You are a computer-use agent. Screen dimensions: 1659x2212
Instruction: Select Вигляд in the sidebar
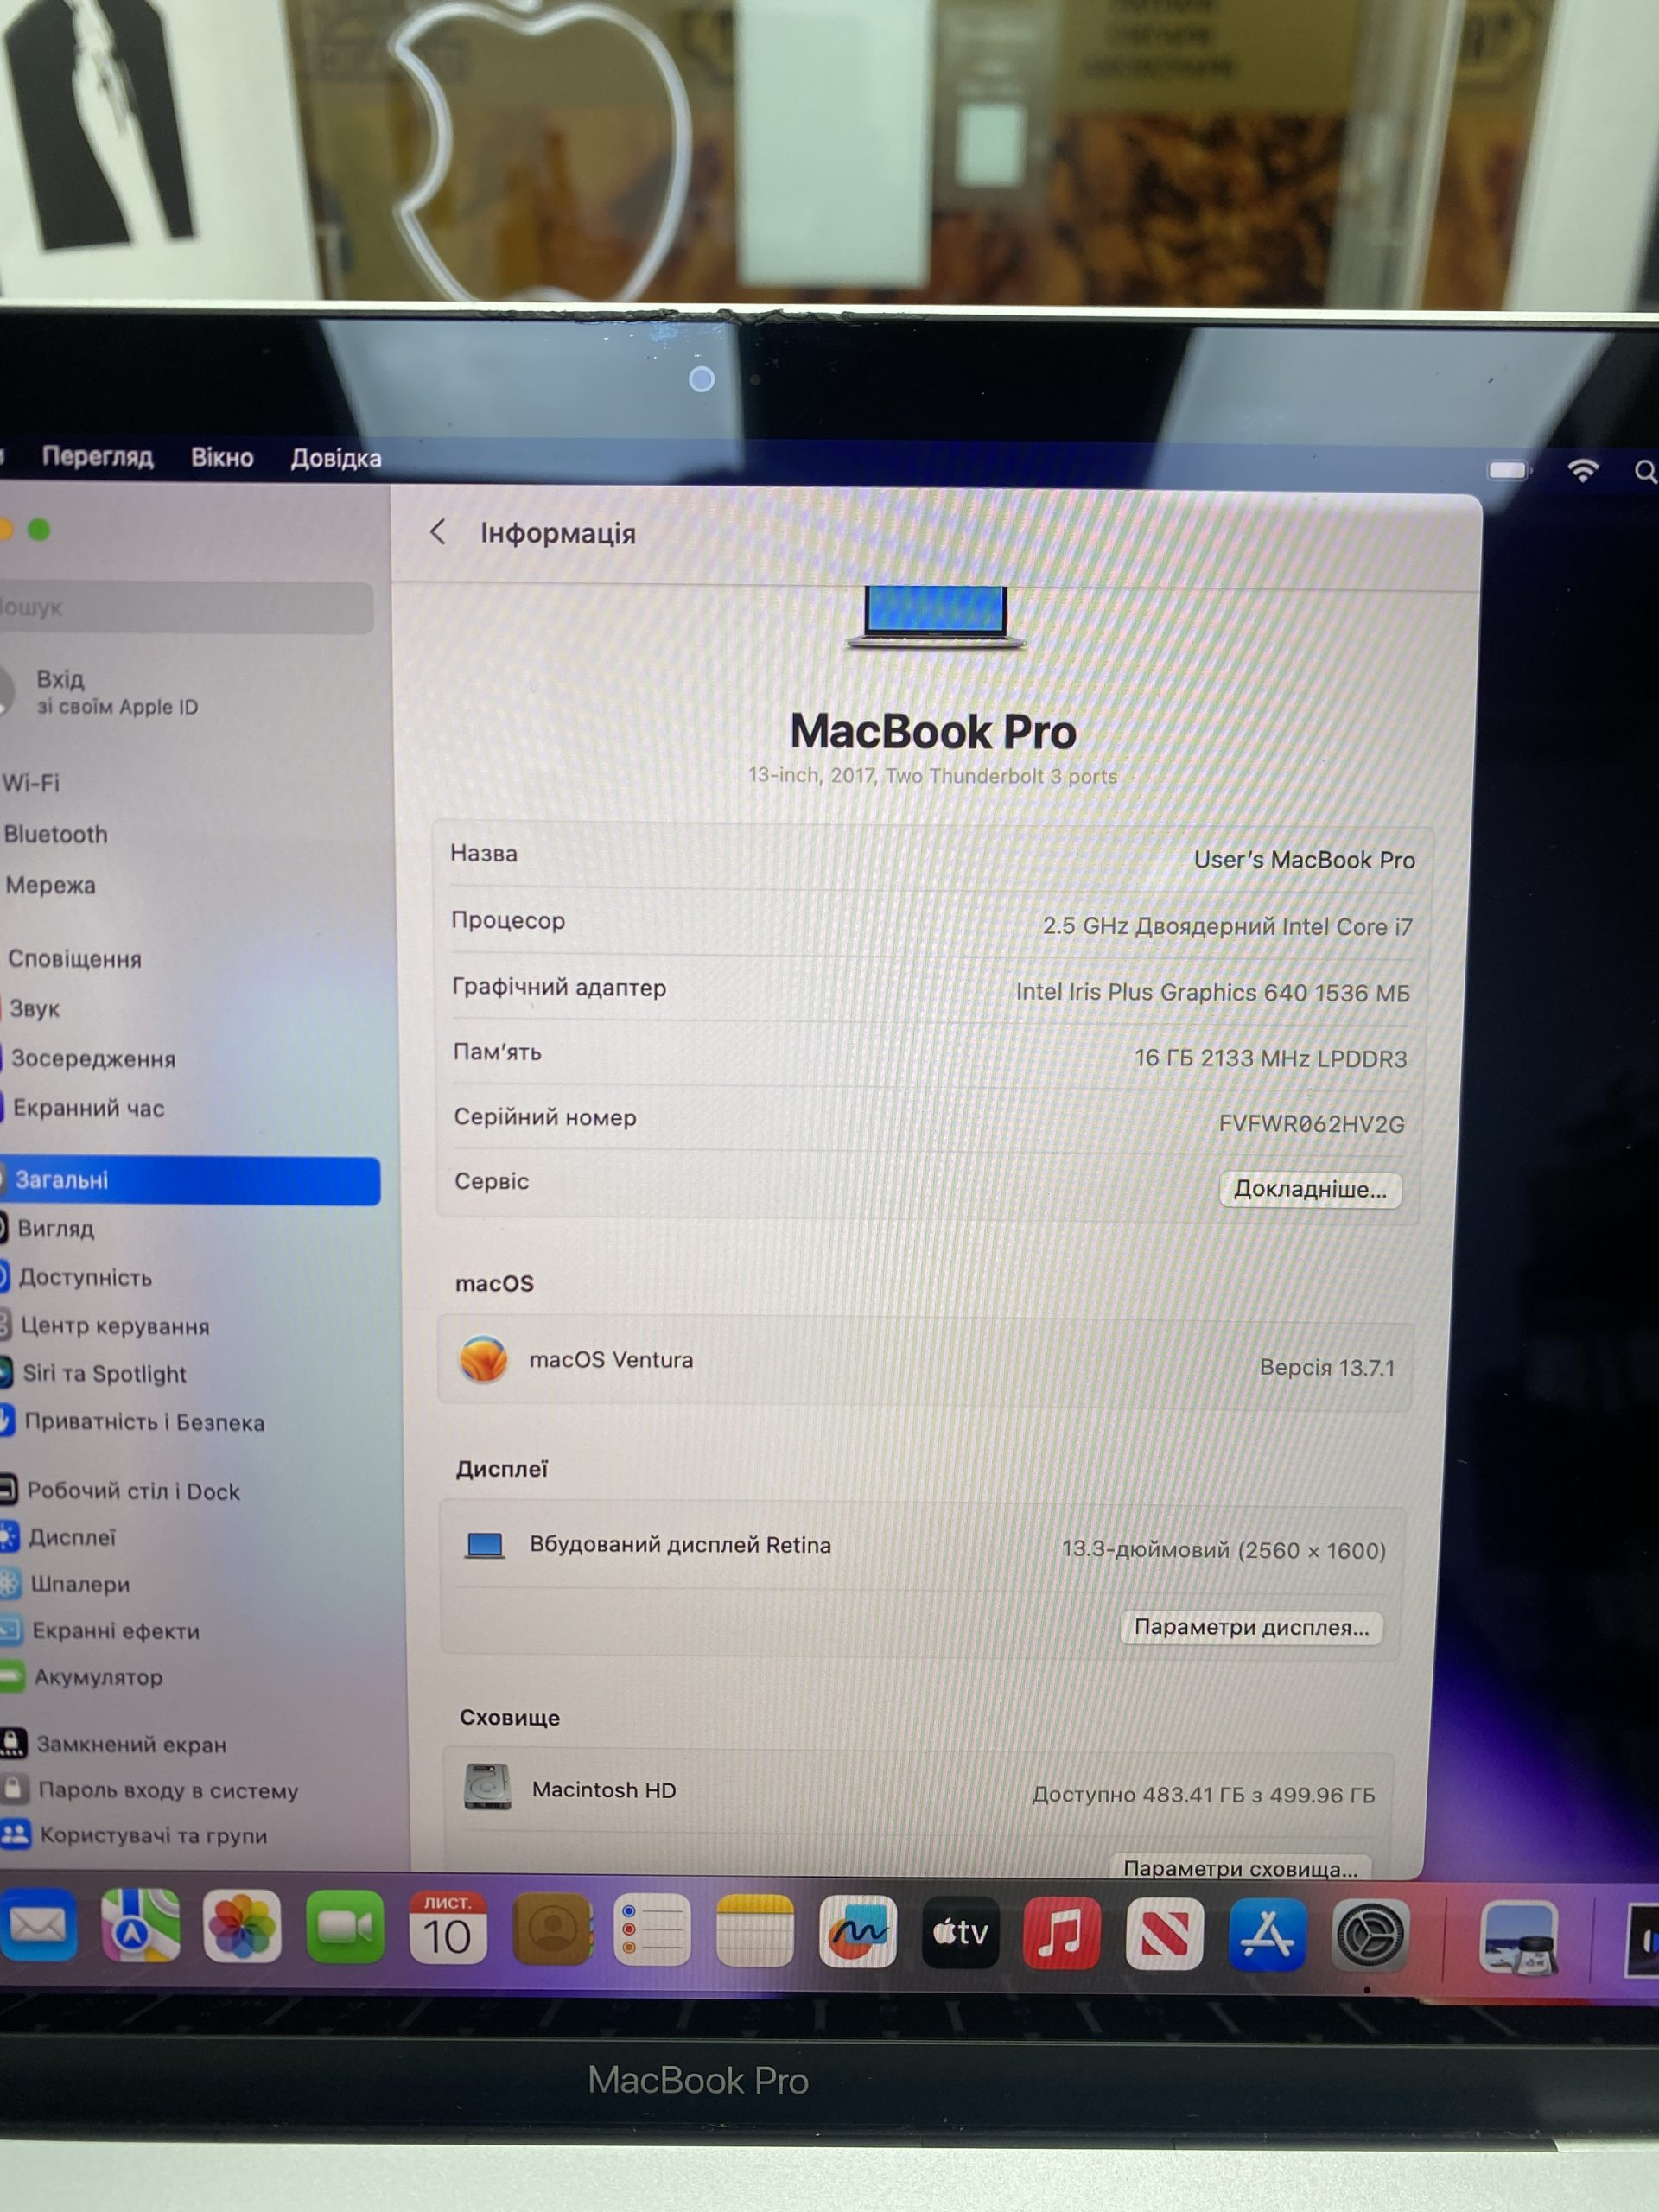(55, 1228)
